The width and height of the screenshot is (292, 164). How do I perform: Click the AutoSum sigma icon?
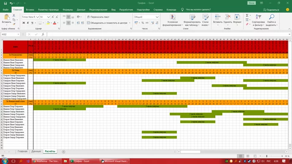coord(247,15)
